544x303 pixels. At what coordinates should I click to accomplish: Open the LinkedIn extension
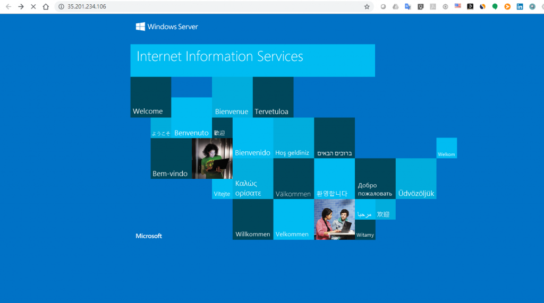(520, 6)
